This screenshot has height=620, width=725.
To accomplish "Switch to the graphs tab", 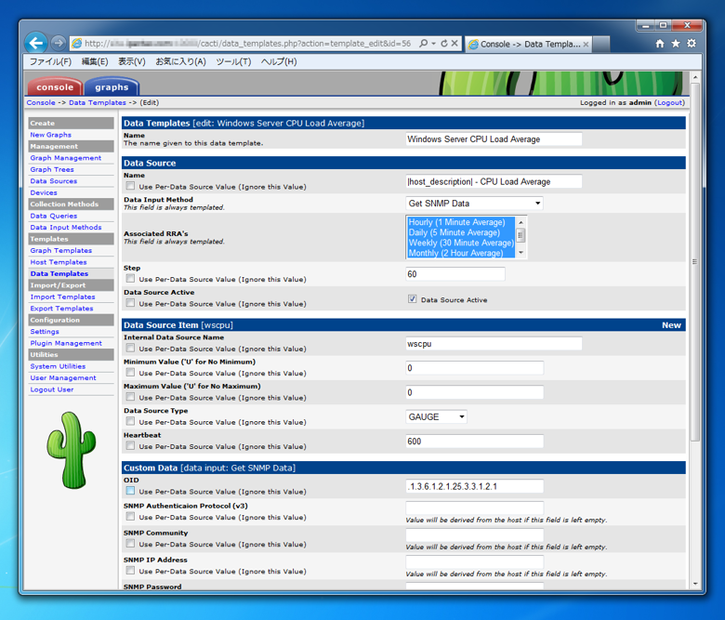I will tap(112, 87).
